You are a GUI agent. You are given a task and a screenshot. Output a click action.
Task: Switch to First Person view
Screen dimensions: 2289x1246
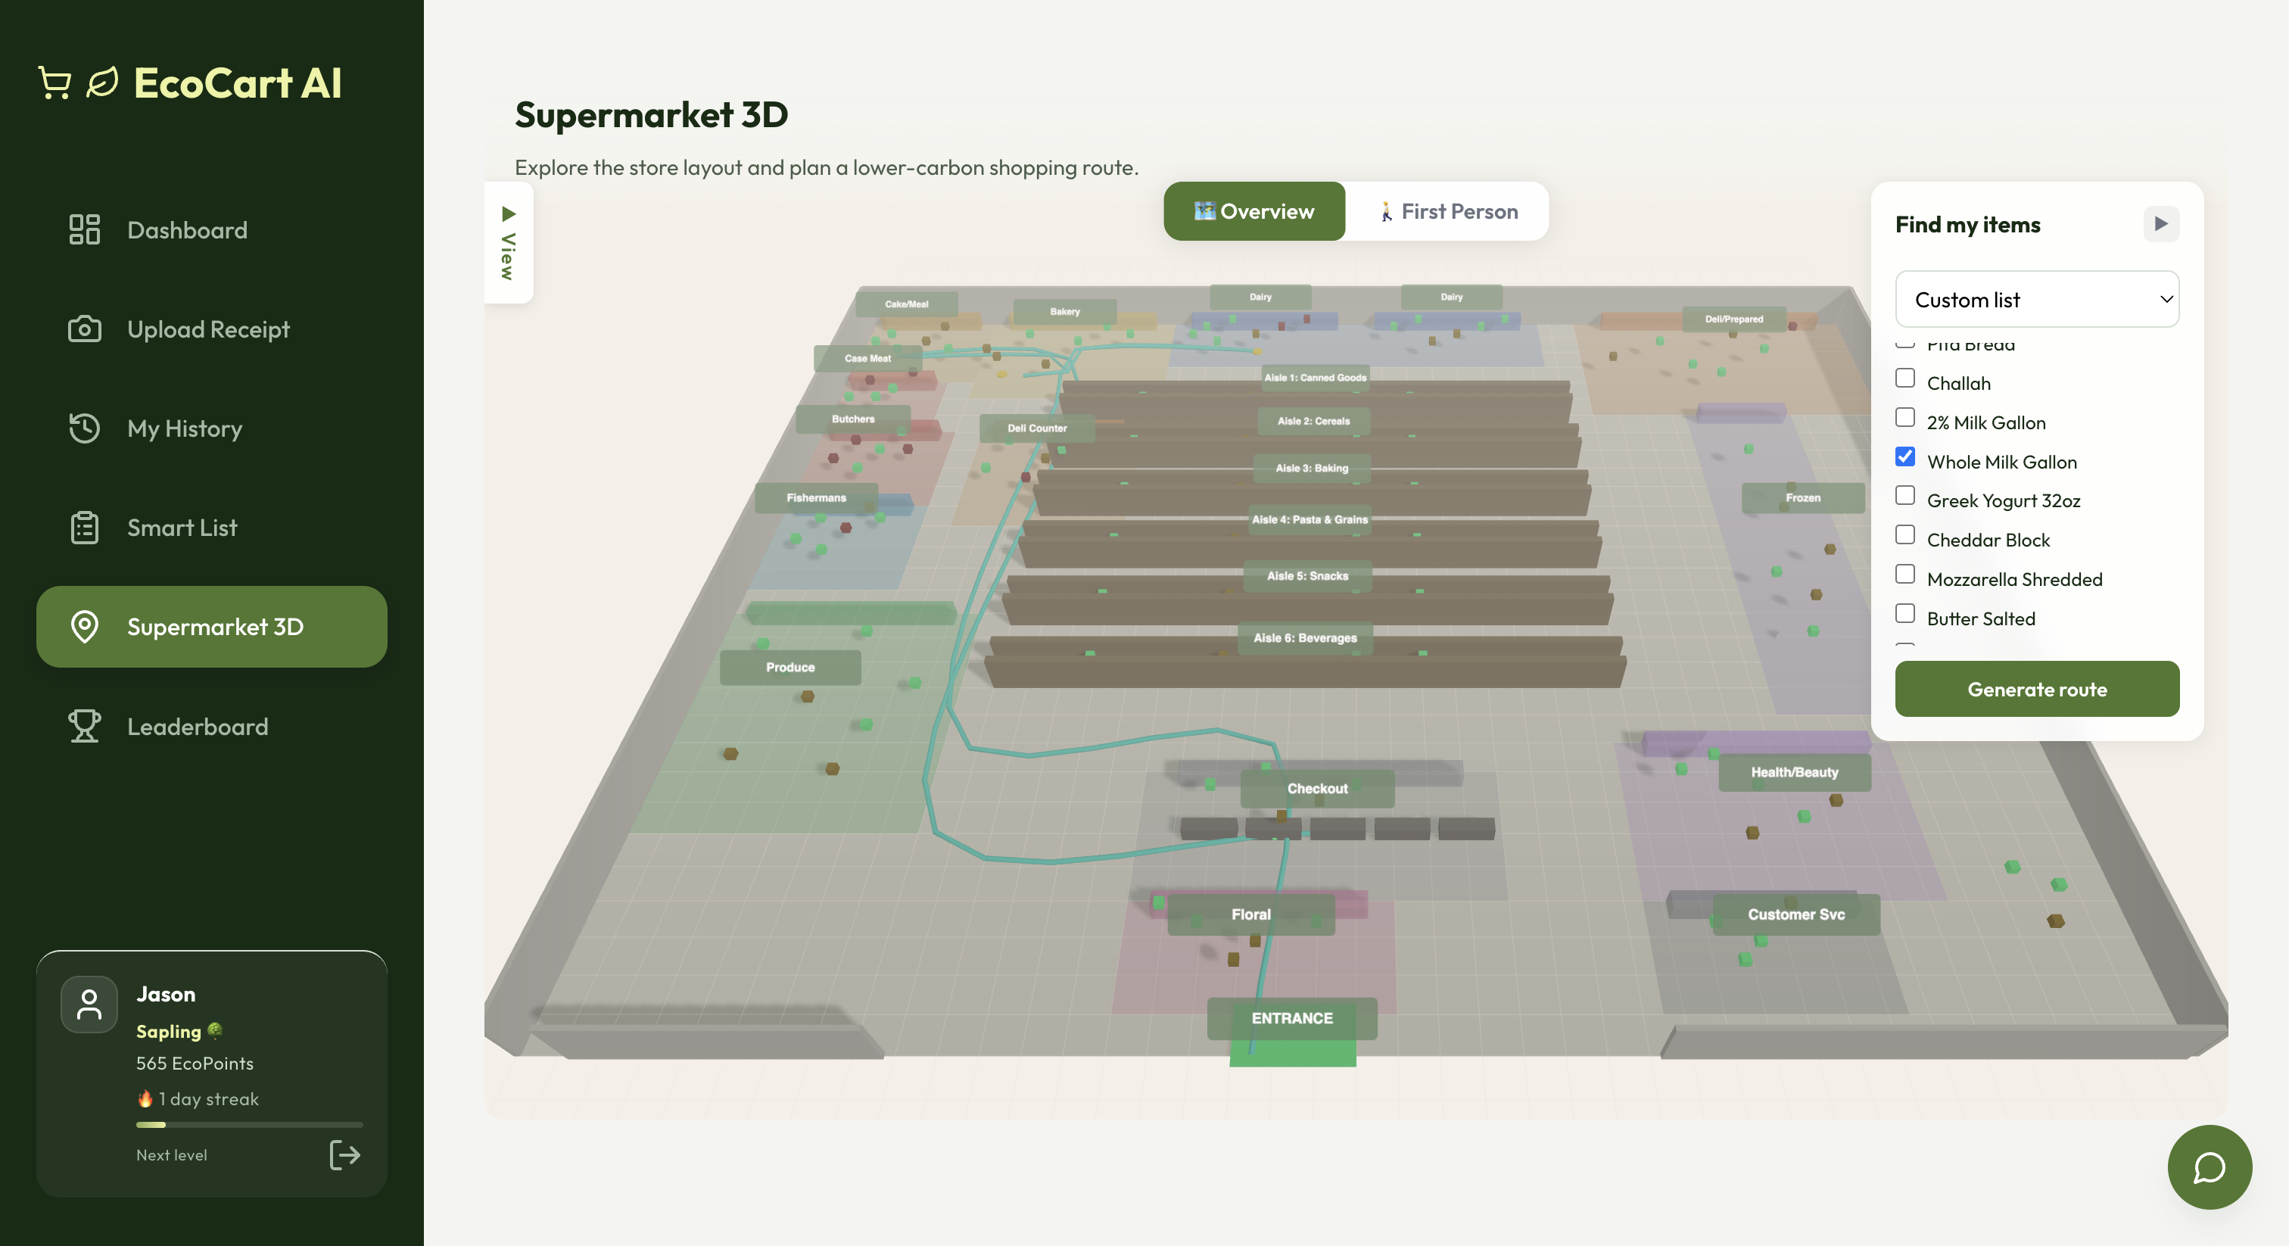click(x=1447, y=211)
